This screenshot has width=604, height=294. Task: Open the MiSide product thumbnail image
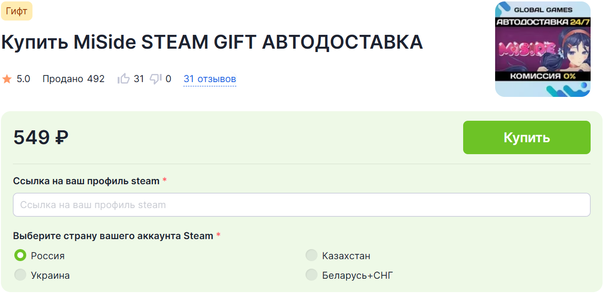click(542, 49)
